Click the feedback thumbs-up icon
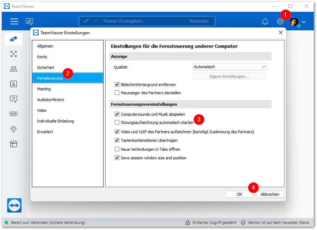The height and width of the screenshot is (230, 317). click(29, 21)
